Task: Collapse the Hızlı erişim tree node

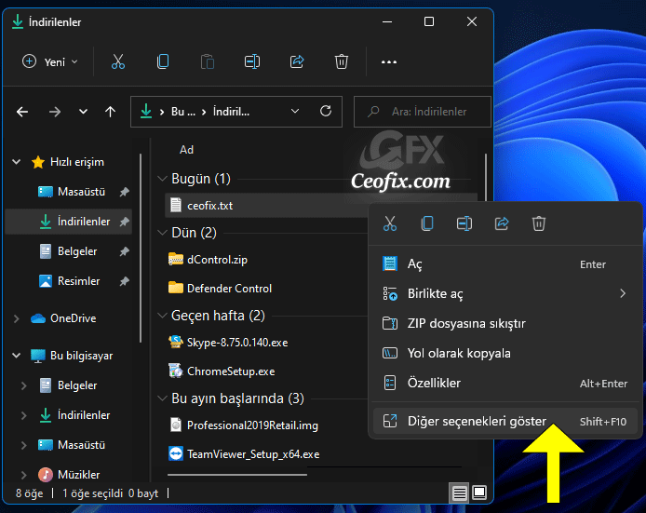Action: pos(17,162)
